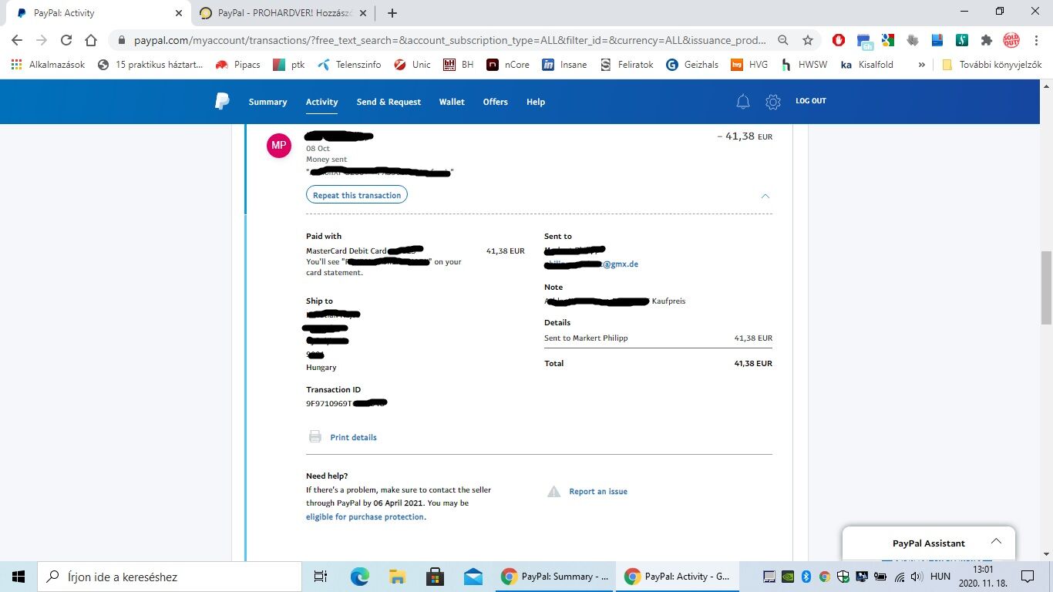Open the További könyvjelzők bookmarks folder
1053x592 pixels.
(x=992, y=65)
